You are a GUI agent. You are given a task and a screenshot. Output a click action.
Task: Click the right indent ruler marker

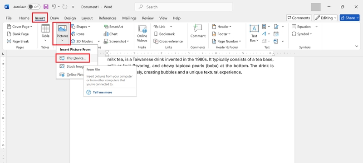tap(273, 55)
